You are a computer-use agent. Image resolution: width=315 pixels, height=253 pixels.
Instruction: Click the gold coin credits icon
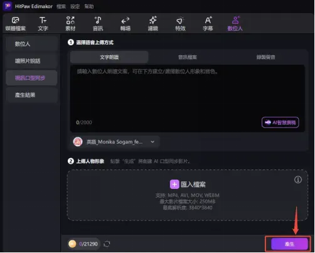pos(72,244)
